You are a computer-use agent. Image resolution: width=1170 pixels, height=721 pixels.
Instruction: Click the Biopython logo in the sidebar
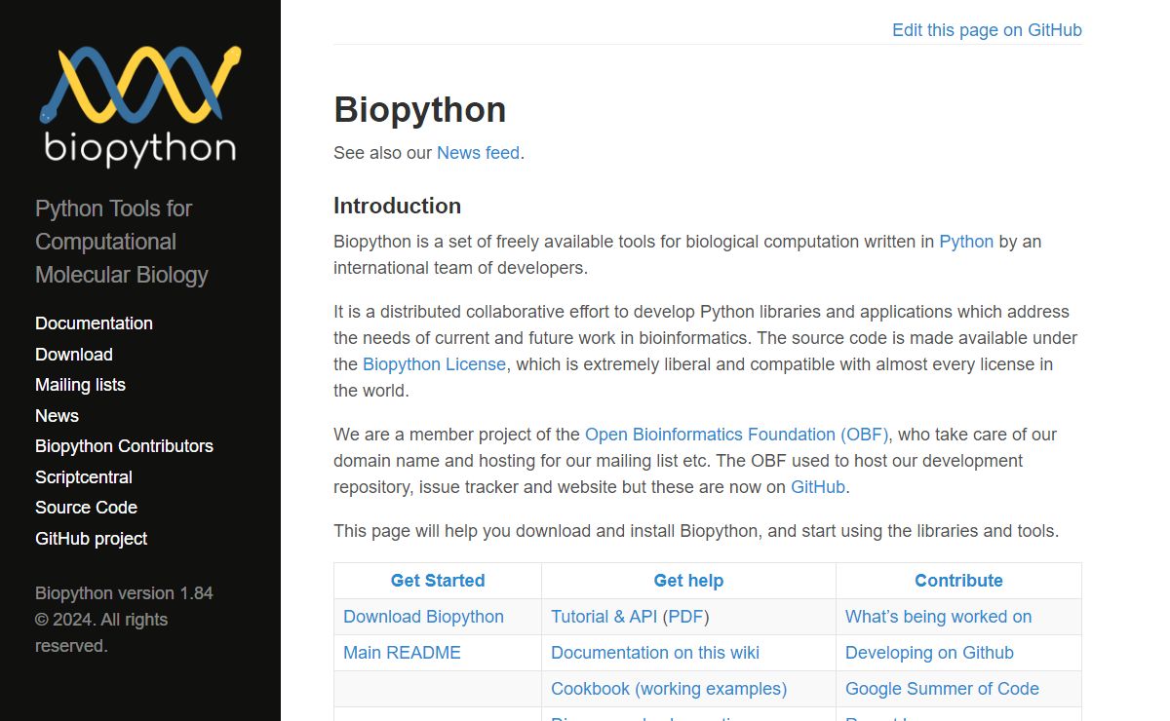coord(140,105)
